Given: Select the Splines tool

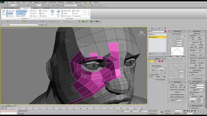Looking at the screenshot, I should point(33,13).
